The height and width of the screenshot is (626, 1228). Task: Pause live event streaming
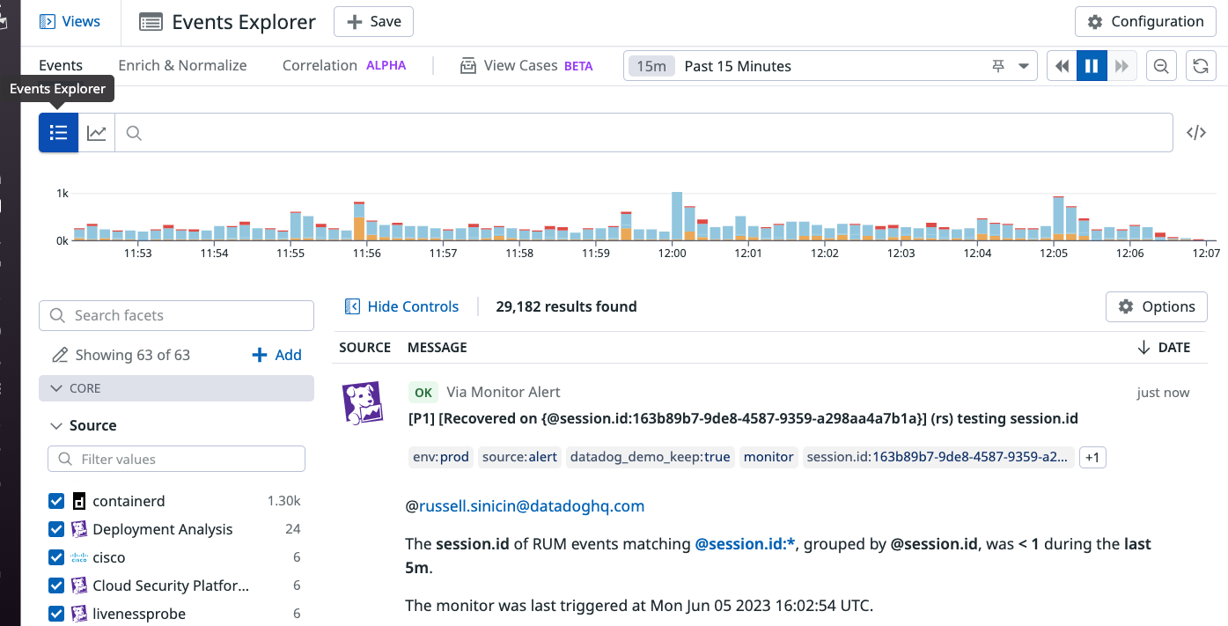point(1092,66)
